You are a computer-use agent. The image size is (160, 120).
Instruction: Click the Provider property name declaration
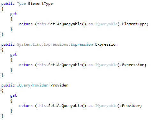[x=59, y=85]
